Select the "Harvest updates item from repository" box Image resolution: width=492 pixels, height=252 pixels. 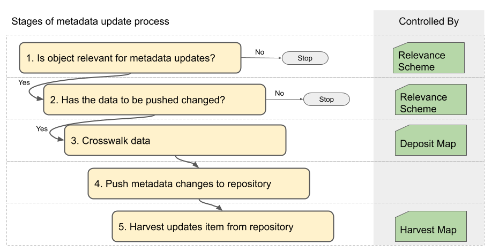click(222, 226)
